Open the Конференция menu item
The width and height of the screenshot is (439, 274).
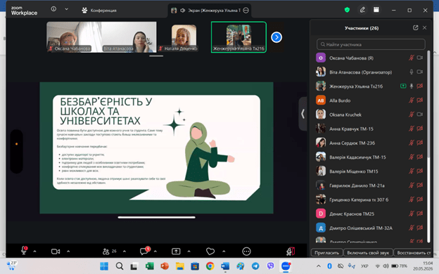99,11
